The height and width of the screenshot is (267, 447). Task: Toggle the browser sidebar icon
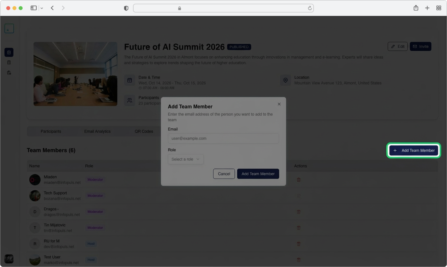click(34, 8)
